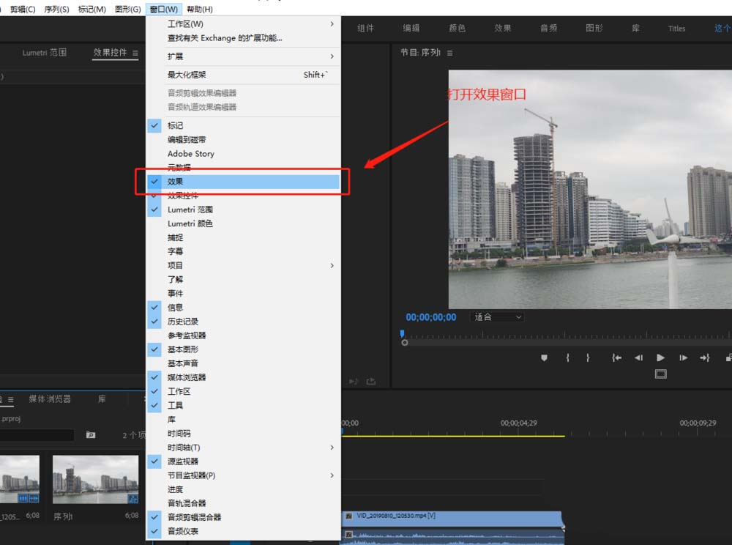Open the 适合 zoom level dropdown
This screenshot has width=732, height=545.
click(x=497, y=317)
